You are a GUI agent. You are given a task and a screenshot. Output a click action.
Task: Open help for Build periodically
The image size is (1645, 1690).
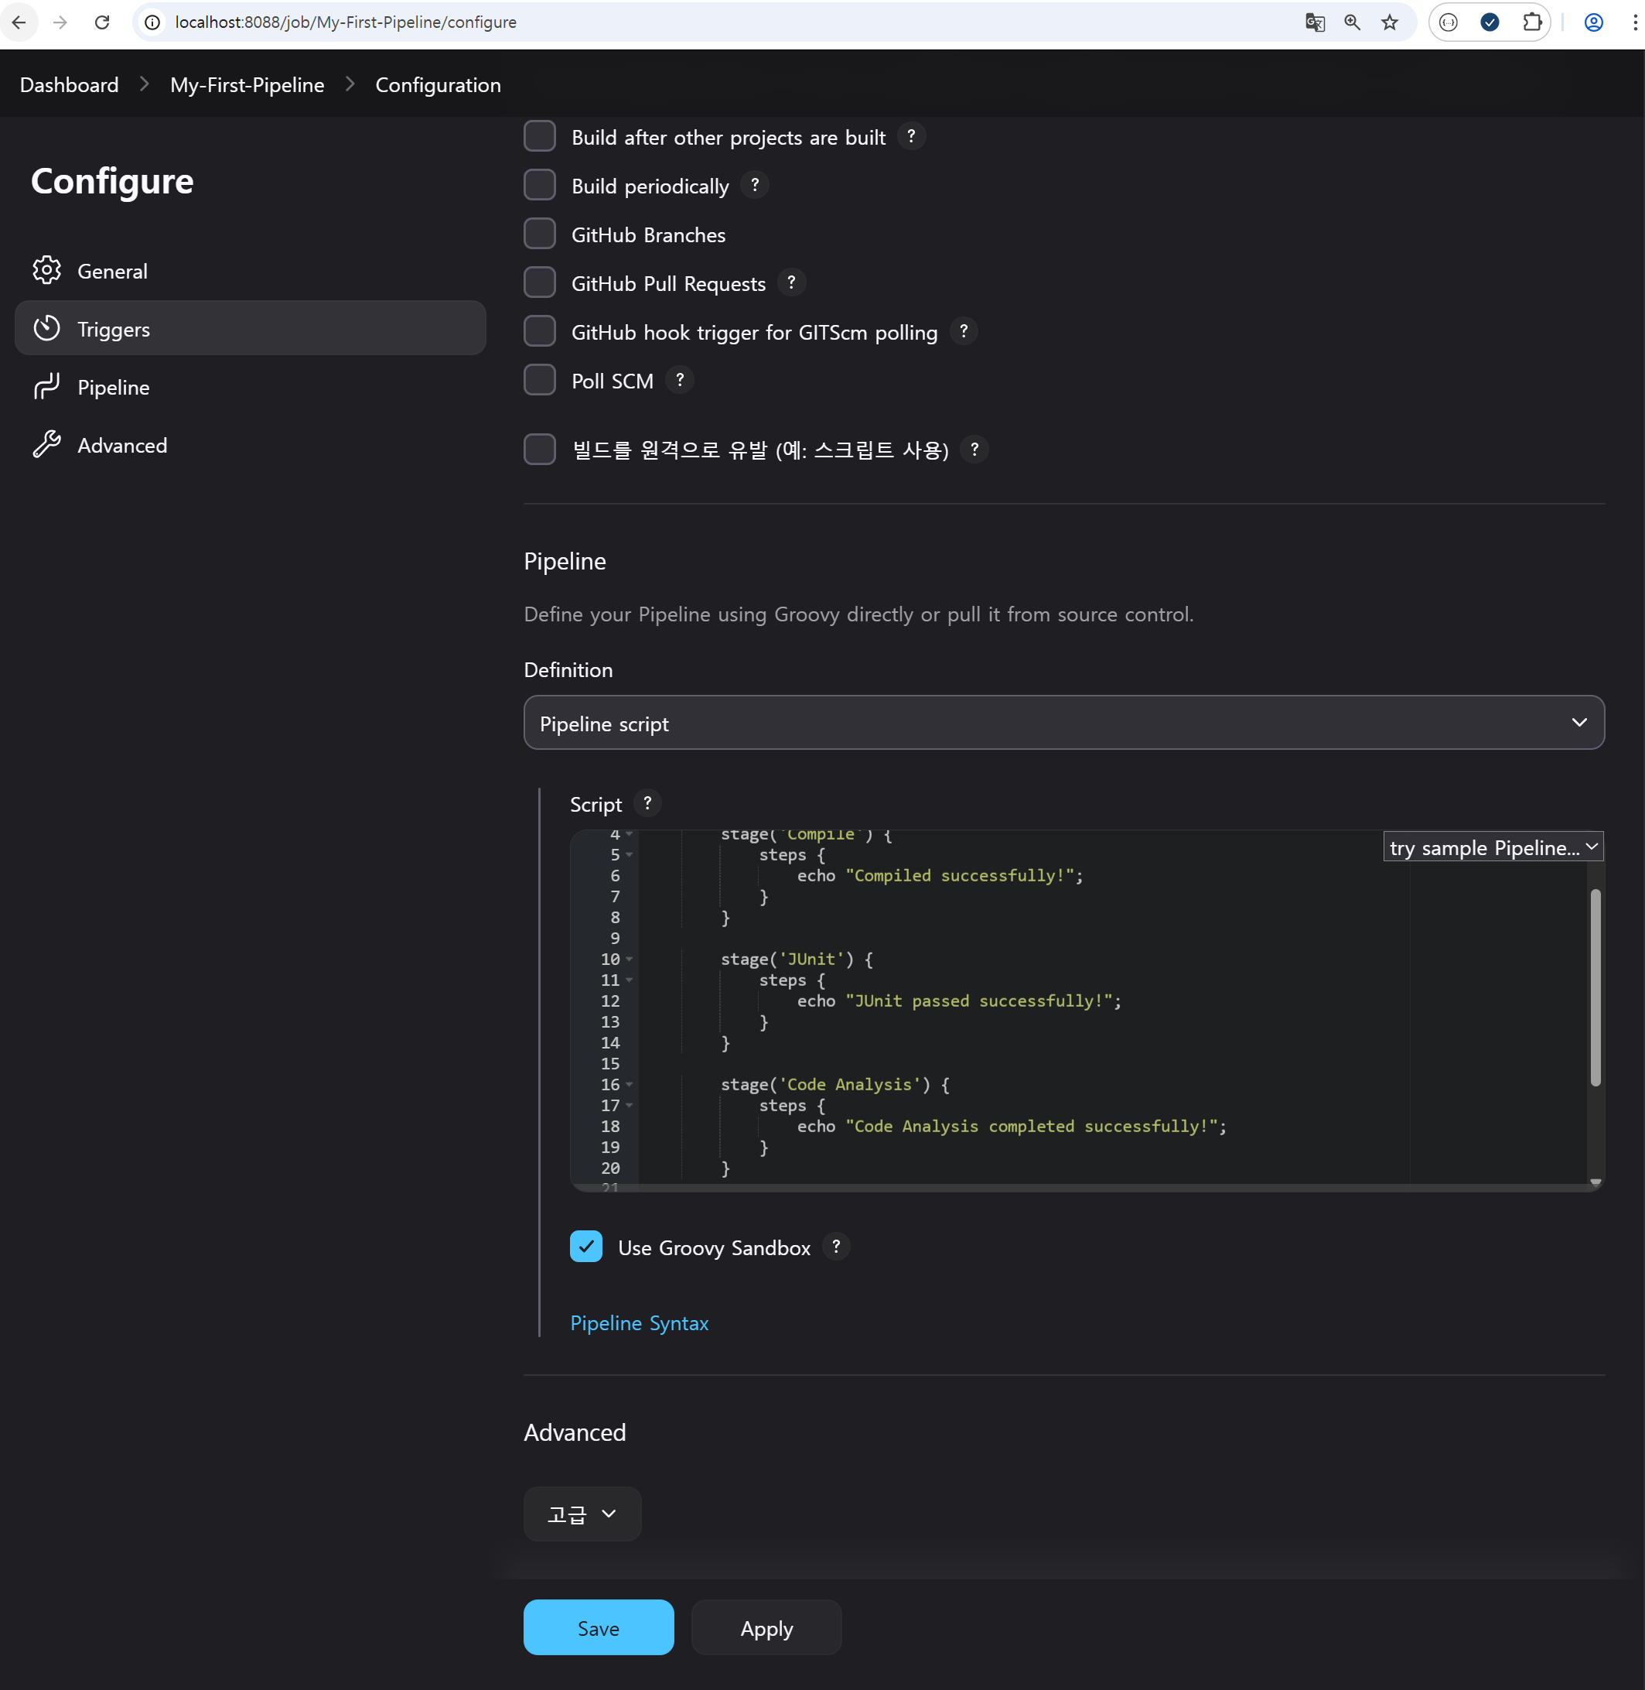pos(754,185)
